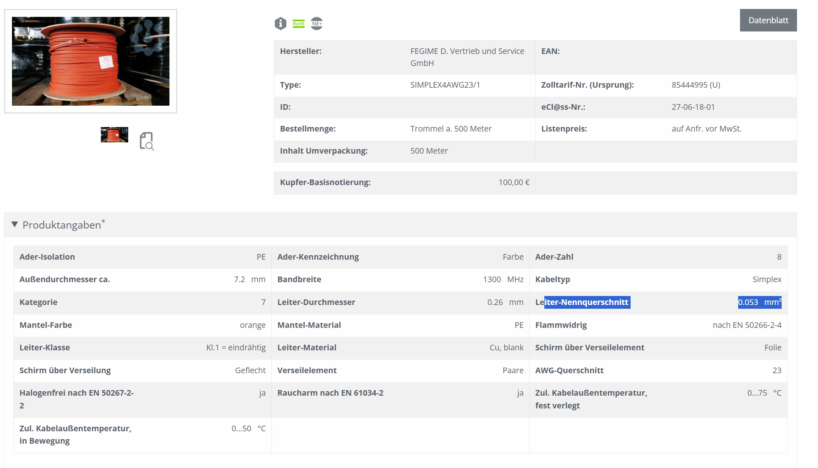Open the large orange cable drum image
The image size is (818, 468).
91,61
